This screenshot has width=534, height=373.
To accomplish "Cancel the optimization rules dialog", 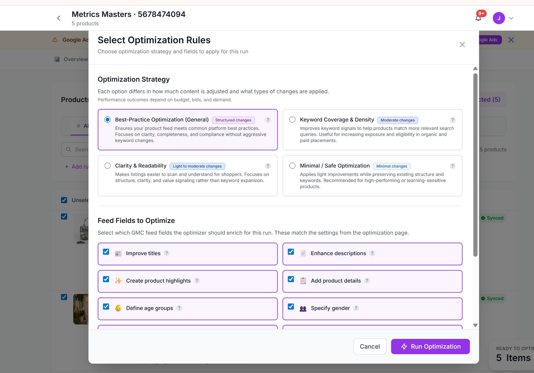I will (370, 346).
